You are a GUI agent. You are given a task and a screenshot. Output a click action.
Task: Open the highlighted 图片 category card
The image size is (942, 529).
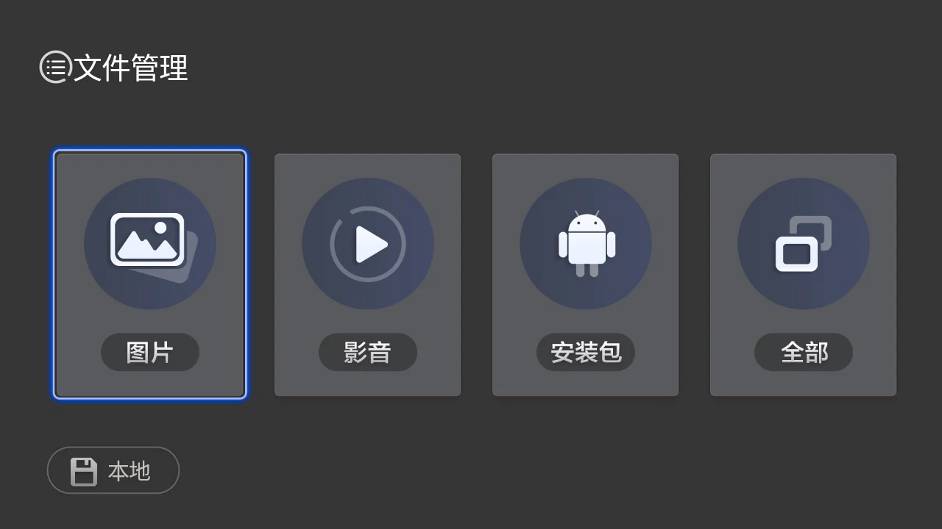tap(150, 275)
